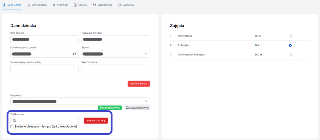Screen dimensions: 320x140
Task: Click the Nazwa grupy przedszkolnej field
Action: pos(44,68)
